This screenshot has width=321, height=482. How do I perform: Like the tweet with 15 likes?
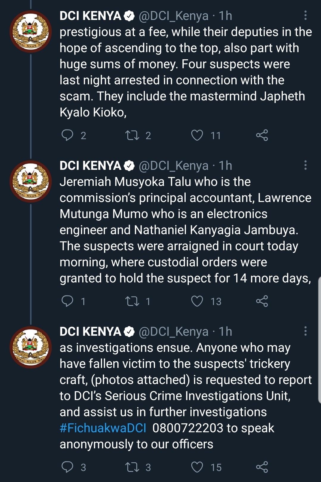coord(197,467)
